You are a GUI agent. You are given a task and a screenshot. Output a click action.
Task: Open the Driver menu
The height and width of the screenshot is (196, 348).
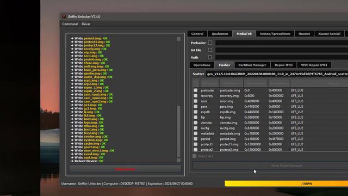(x=86, y=24)
